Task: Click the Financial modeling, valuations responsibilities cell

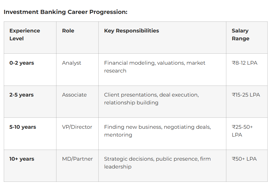Action: [155, 67]
